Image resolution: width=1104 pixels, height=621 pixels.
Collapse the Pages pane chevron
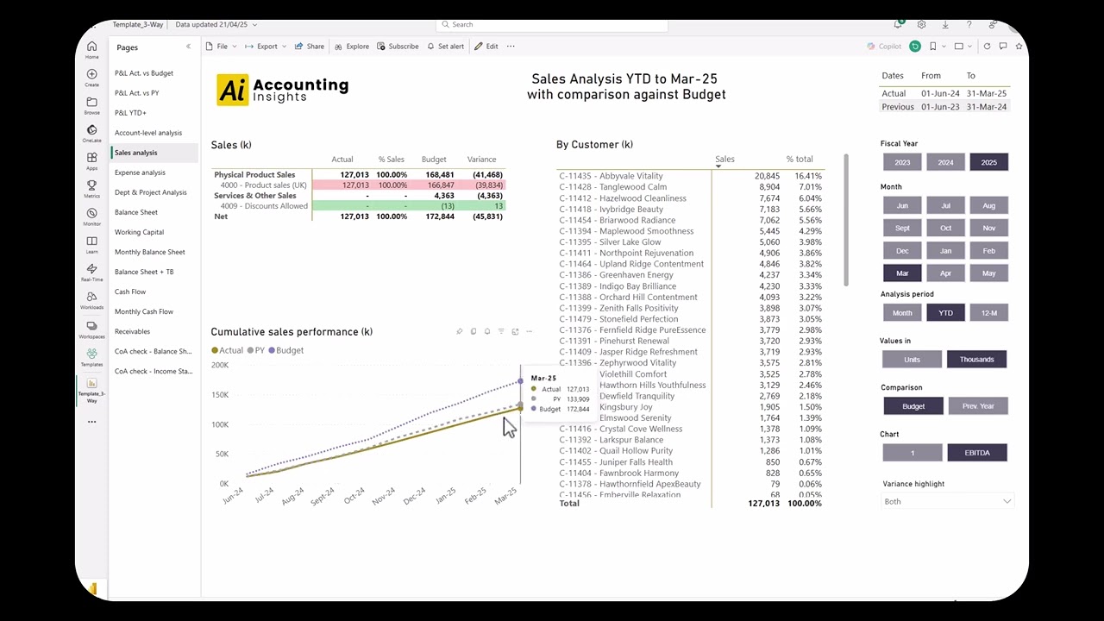pyautogui.click(x=188, y=47)
